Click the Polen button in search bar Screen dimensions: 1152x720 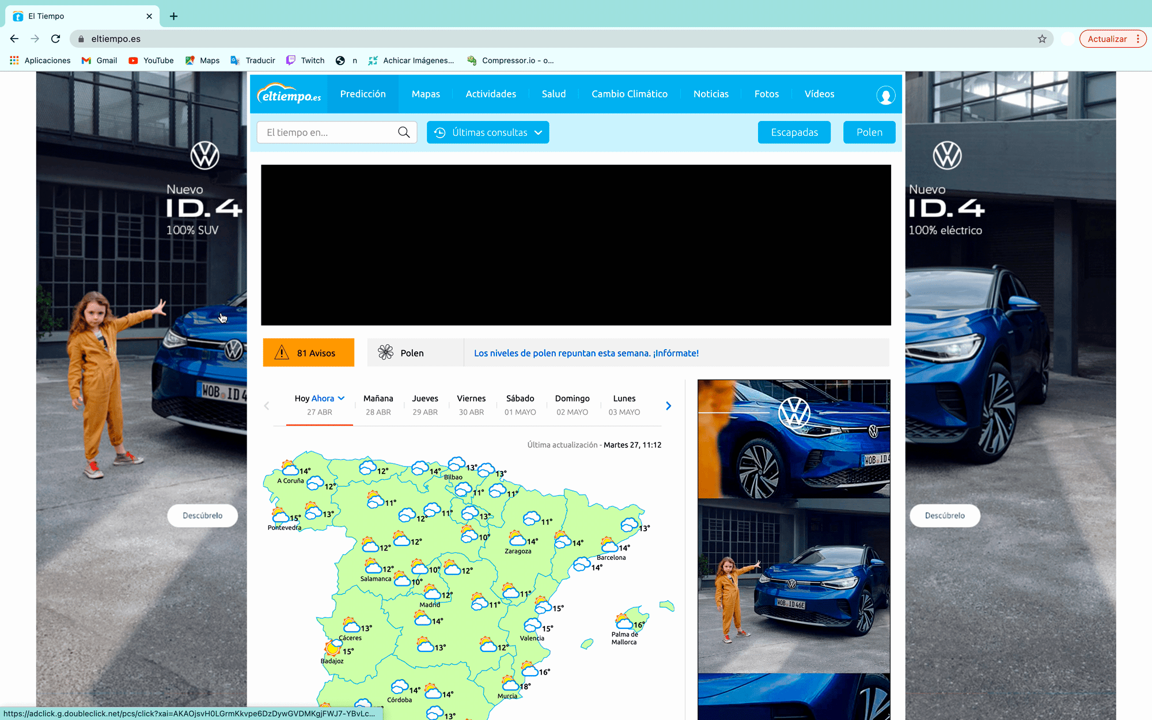pos(869,132)
